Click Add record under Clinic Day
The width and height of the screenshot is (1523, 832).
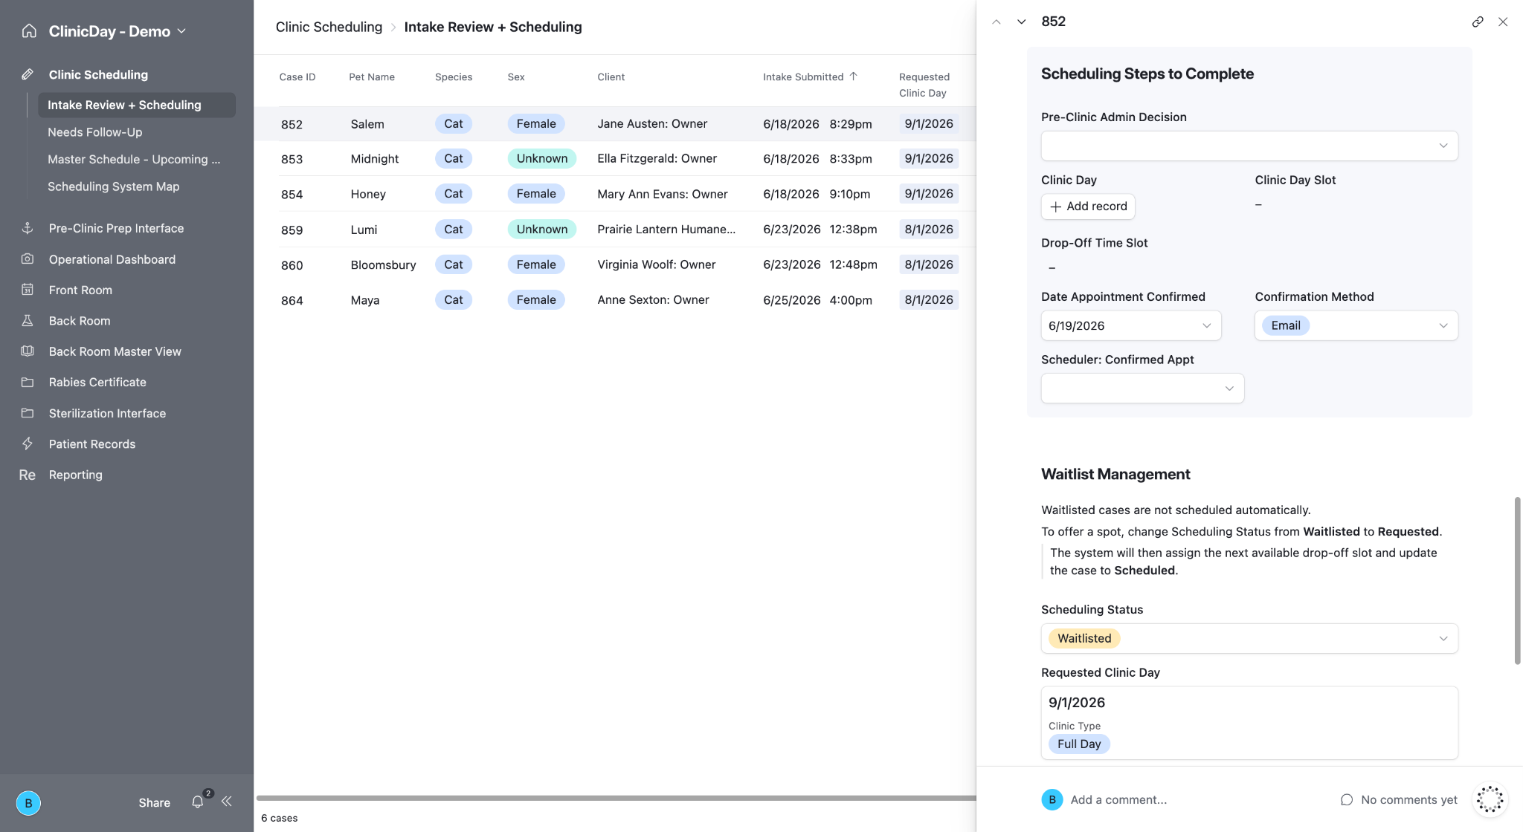[x=1088, y=207]
